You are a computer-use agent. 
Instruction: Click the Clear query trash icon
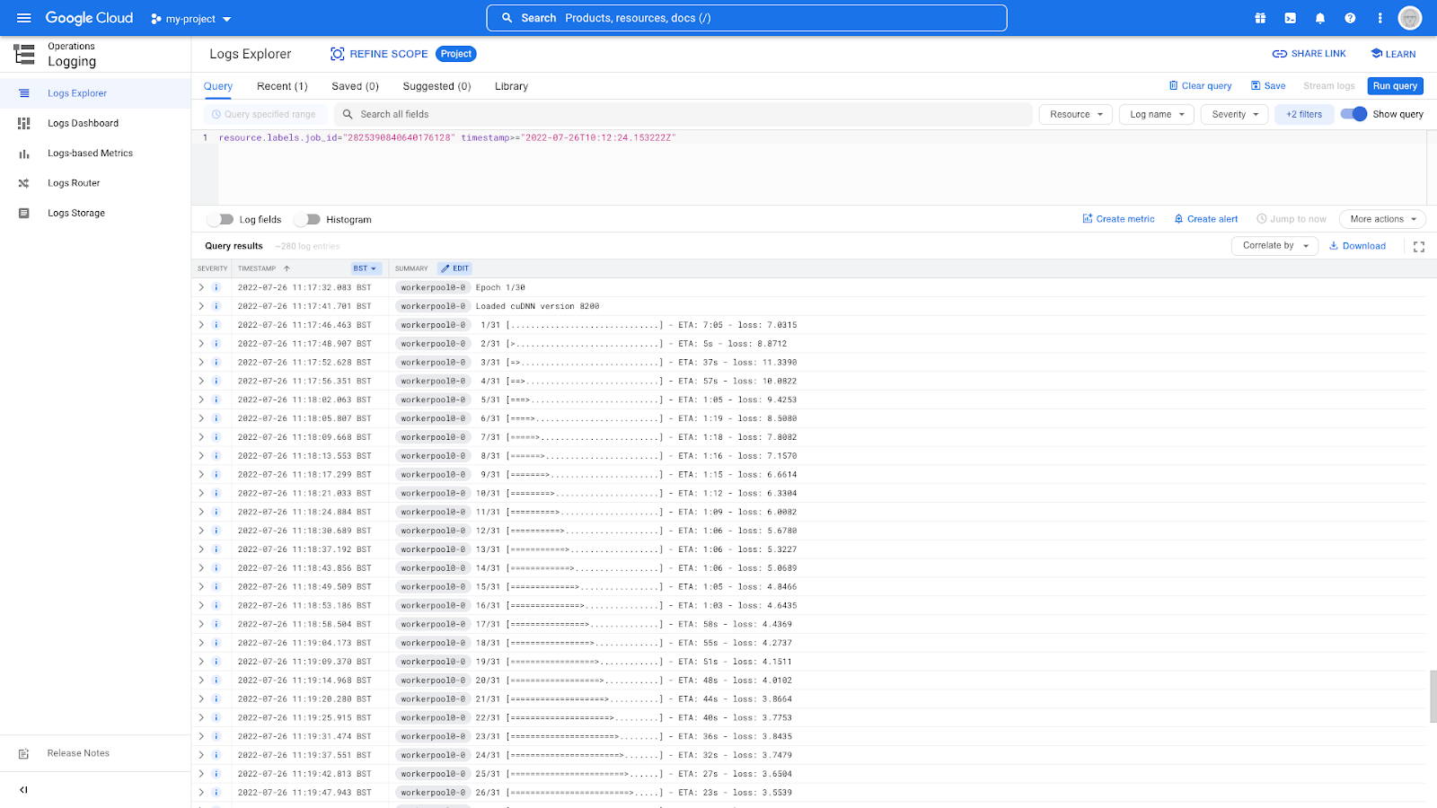point(1173,86)
